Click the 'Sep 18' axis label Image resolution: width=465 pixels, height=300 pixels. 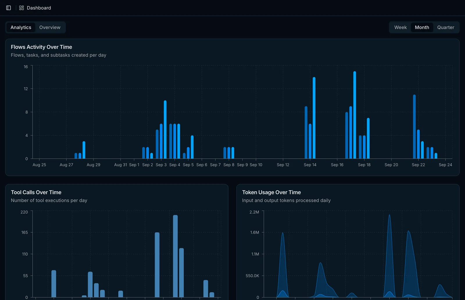pos(364,165)
